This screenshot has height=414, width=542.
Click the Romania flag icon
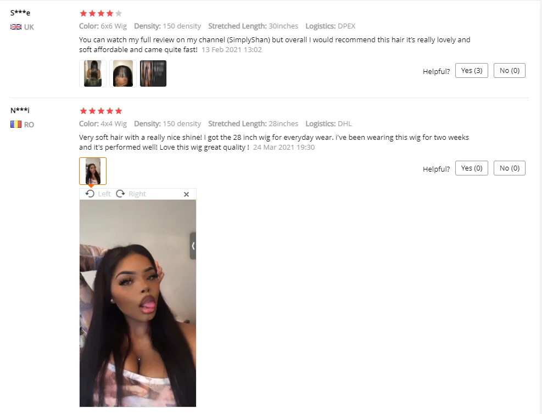pyautogui.click(x=16, y=124)
